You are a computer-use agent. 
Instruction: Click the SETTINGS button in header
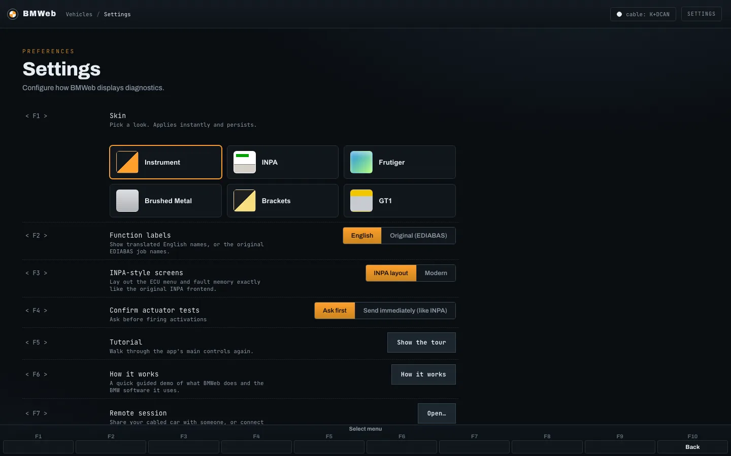click(x=702, y=14)
